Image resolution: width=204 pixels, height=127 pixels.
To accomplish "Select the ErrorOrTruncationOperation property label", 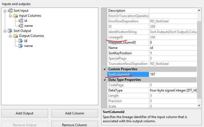I will tap(129, 16).
